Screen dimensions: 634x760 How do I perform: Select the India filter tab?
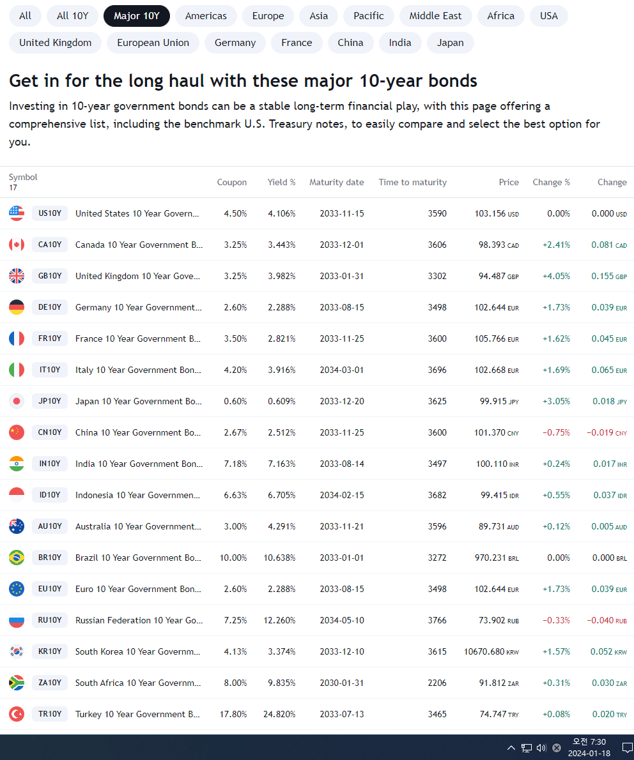(x=399, y=43)
